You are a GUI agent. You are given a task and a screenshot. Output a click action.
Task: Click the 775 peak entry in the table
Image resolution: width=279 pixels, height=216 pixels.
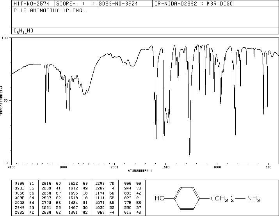coord(133,203)
